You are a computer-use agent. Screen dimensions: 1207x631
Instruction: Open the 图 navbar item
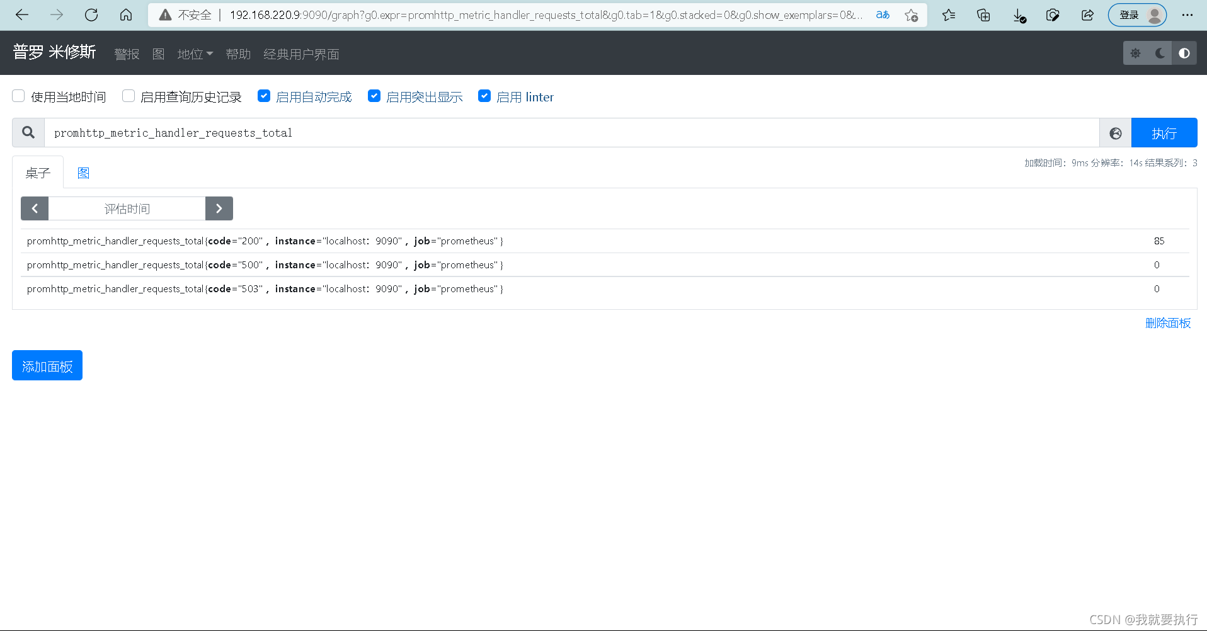pyautogui.click(x=159, y=54)
